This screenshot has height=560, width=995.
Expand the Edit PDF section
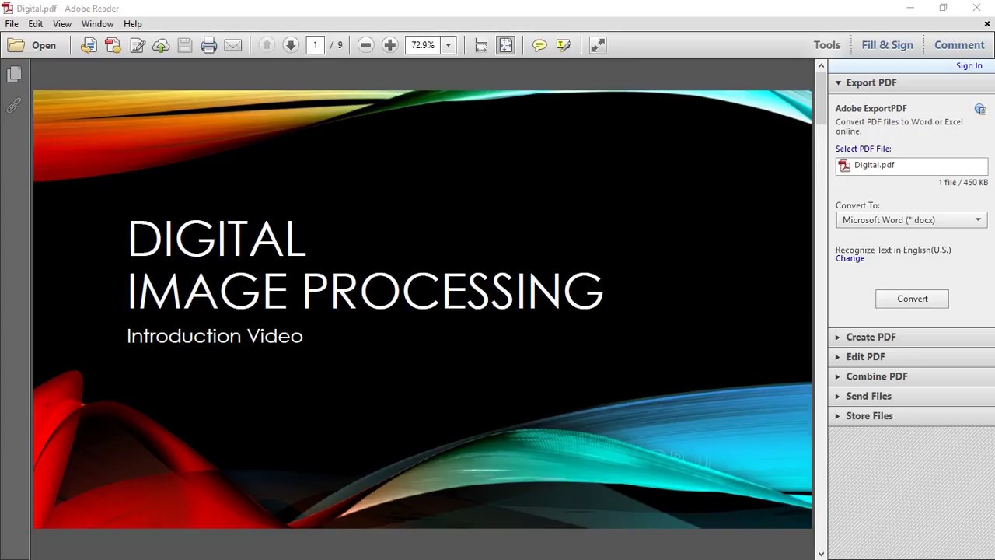(911, 357)
